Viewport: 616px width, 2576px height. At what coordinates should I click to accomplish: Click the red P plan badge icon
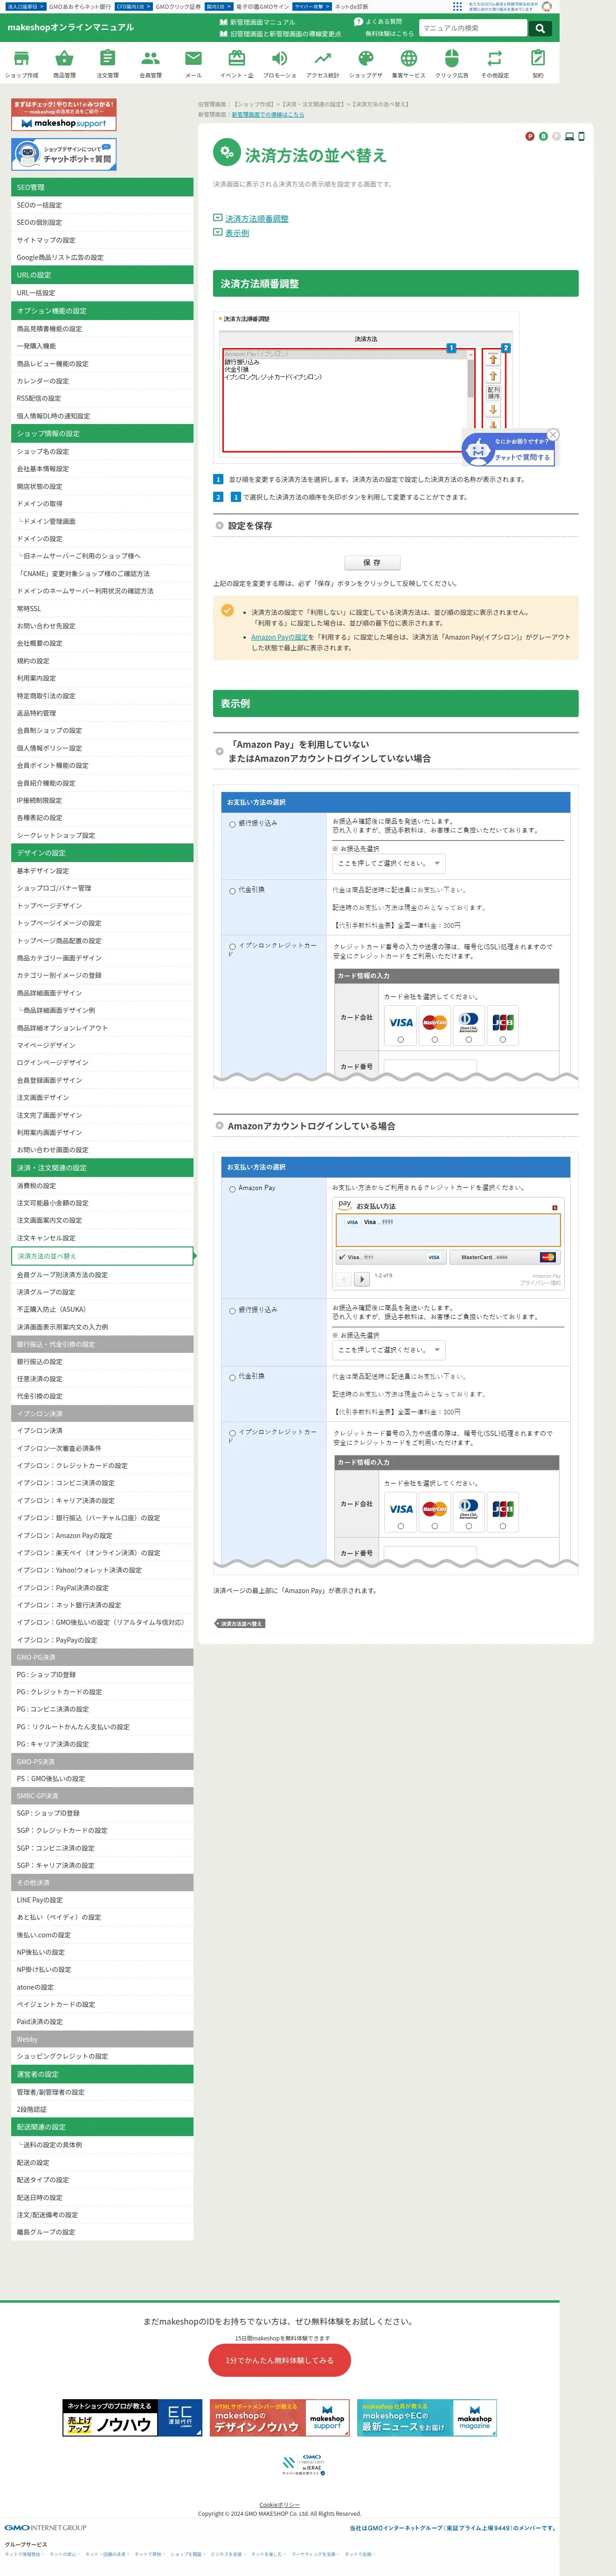[530, 136]
